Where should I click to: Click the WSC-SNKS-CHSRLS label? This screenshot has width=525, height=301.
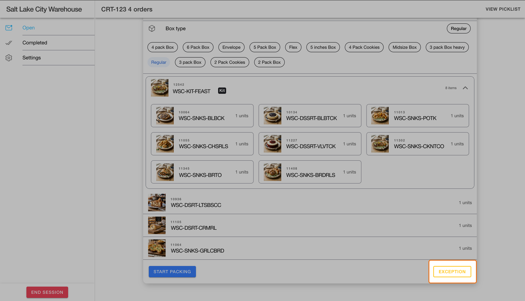tap(203, 146)
